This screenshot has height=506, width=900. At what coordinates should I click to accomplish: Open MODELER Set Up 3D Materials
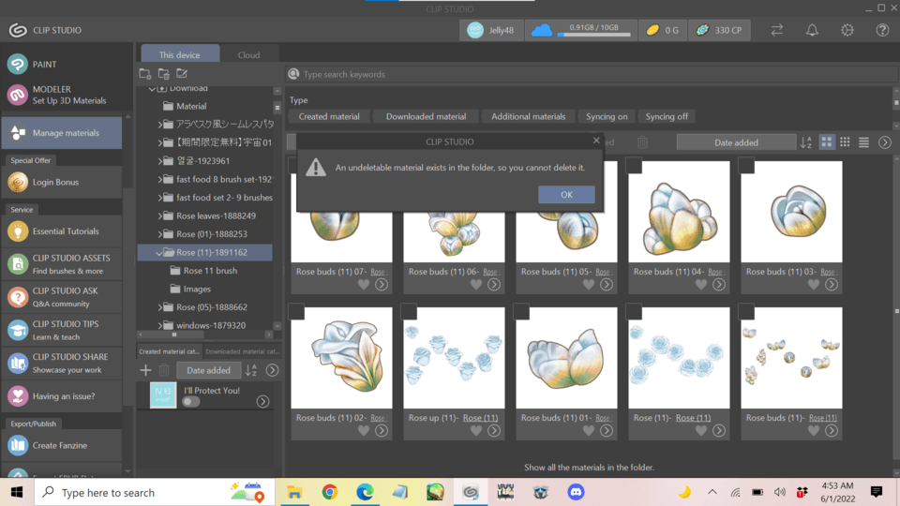pos(62,95)
